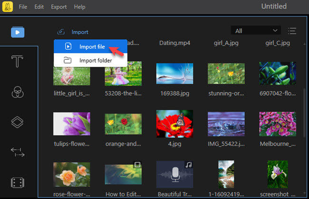309x199 pixels.
Task: Click the 53208-the-li... file name label
Action: [123, 93]
